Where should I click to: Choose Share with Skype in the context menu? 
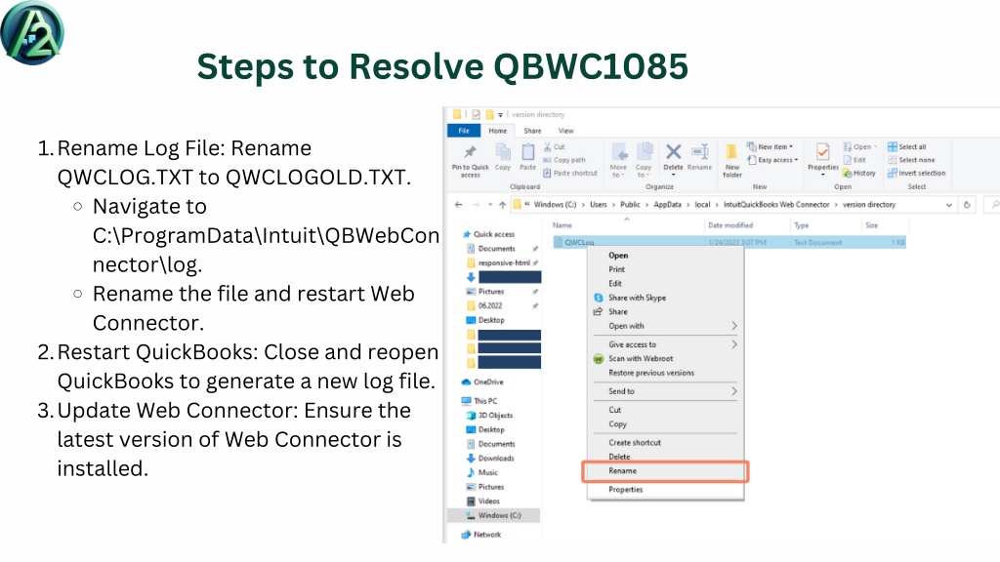[x=637, y=298]
